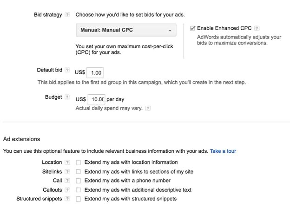Enable the Callouts descriptive text checkbox
This screenshot has height=214, width=290.
click(79, 190)
